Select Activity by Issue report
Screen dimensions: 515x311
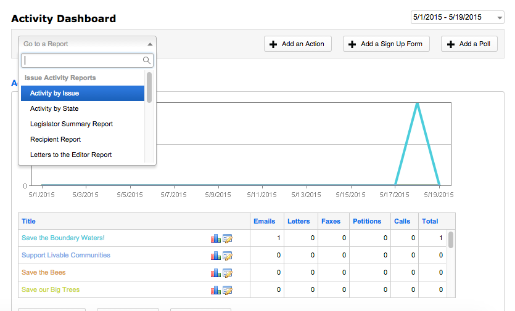click(83, 93)
